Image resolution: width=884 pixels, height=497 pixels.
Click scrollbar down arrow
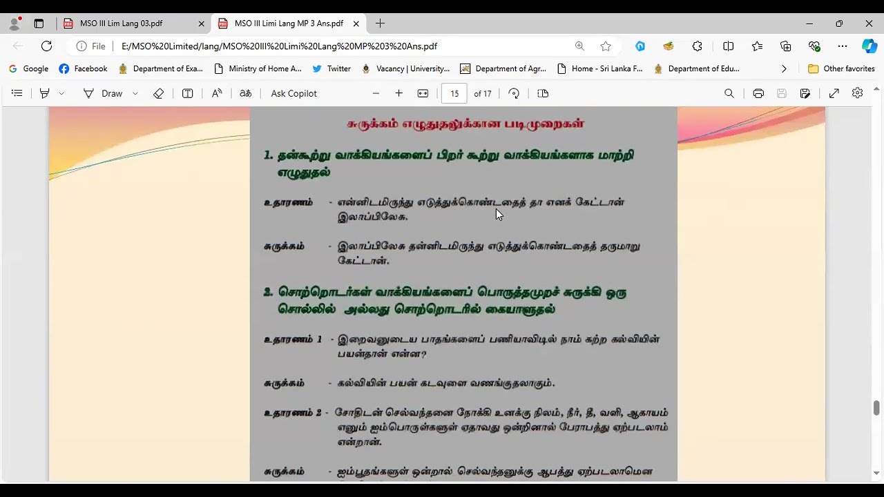click(876, 474)
